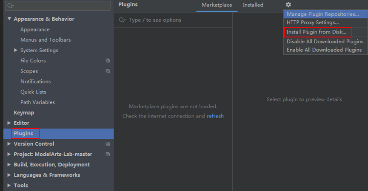Screen dimensions: 368x191
Task: Select Plugins in settings tree
Action: (x=23, y=133)
